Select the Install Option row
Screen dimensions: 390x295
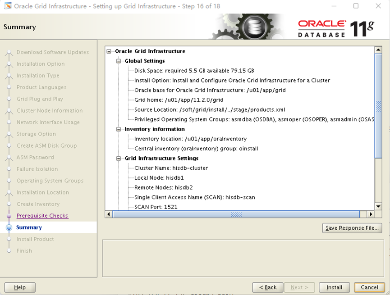pyautogui.click(x=232, y=80)
